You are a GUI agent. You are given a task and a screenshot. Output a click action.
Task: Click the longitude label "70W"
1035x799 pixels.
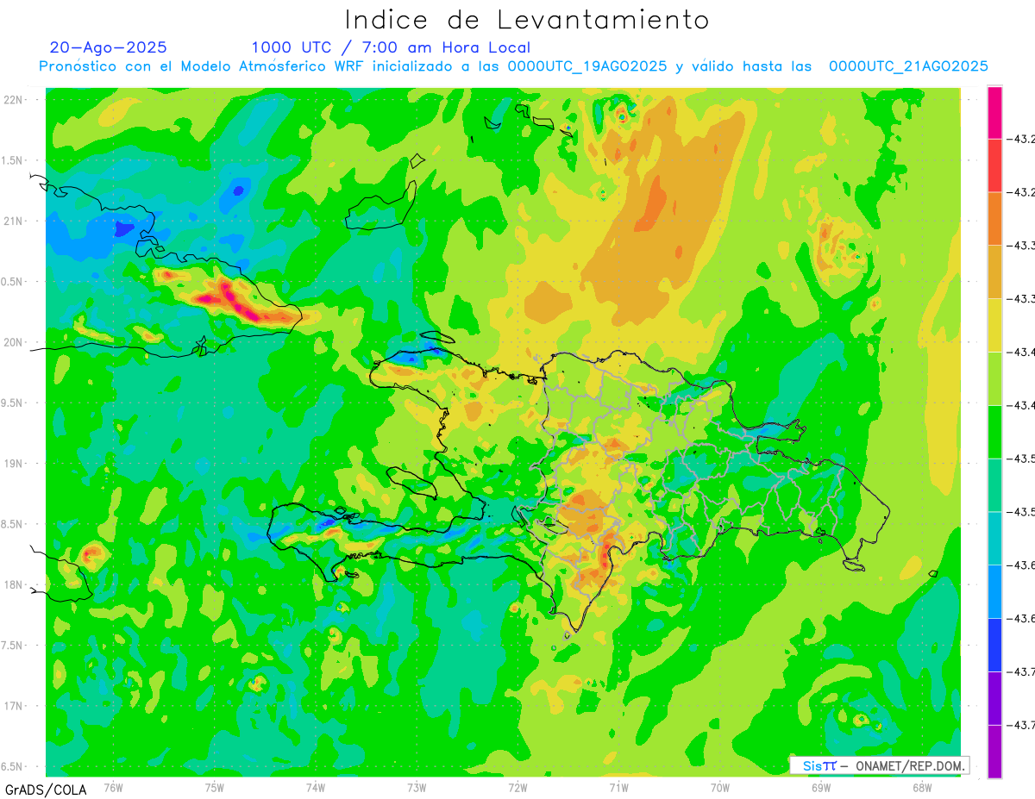tap(720, 788)
